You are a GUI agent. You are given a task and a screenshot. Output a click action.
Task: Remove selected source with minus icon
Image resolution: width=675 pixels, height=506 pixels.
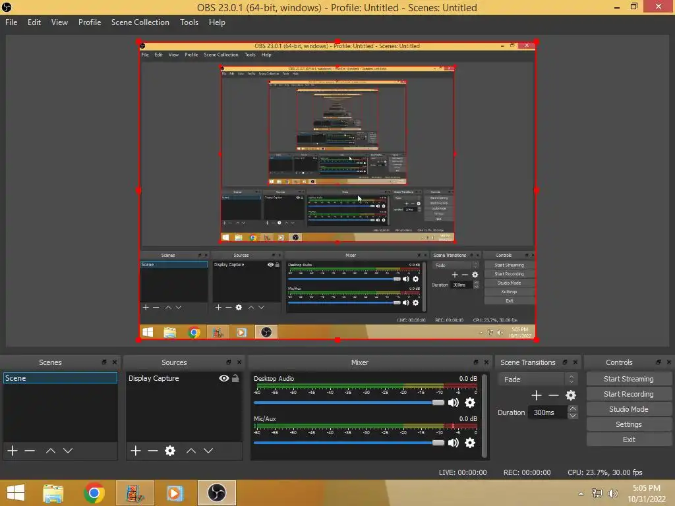point(153,451)
